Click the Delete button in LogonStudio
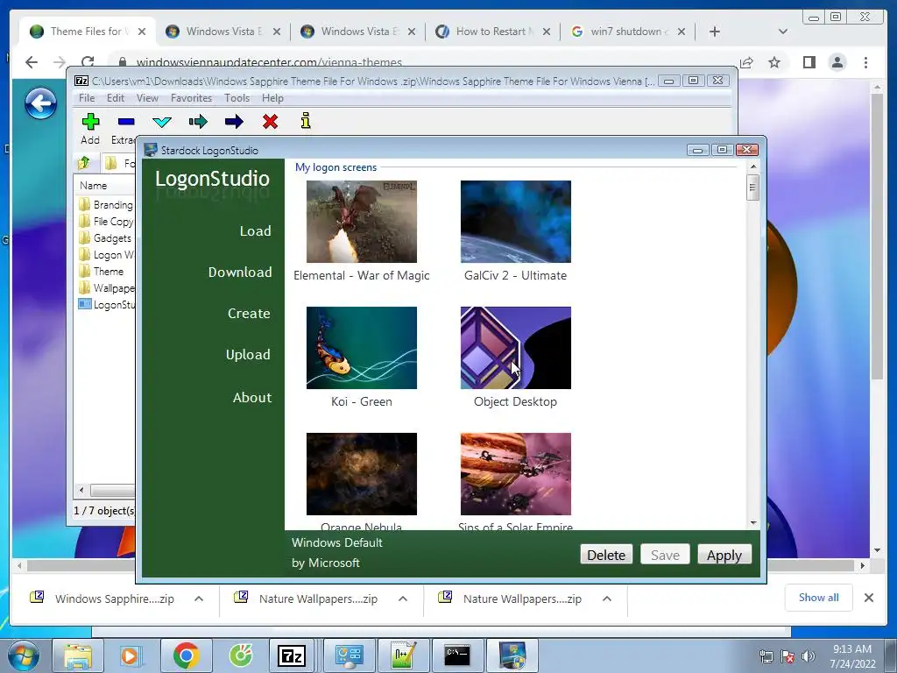The height and width of the screenshot is (673, 897). [606, 555]
